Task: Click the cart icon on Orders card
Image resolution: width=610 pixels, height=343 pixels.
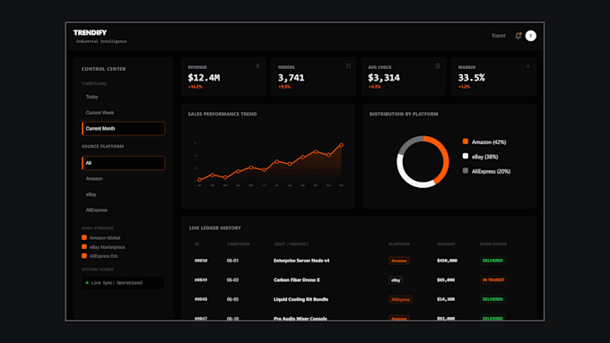Action: point(348,66)
